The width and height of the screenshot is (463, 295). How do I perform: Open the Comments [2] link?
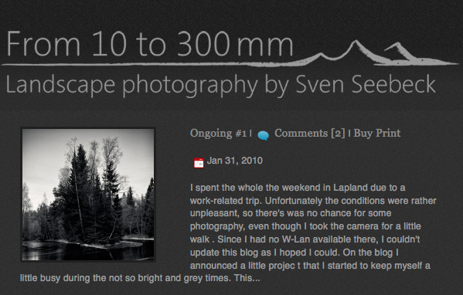coord(310,134)
